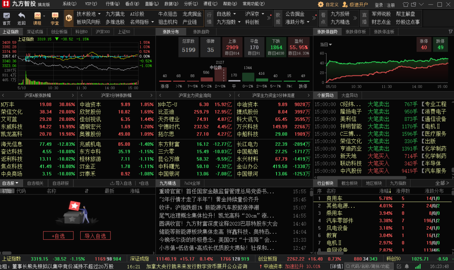Click the 自定义 customize gear icon
The image size is (454, 270).
point(320,5)
